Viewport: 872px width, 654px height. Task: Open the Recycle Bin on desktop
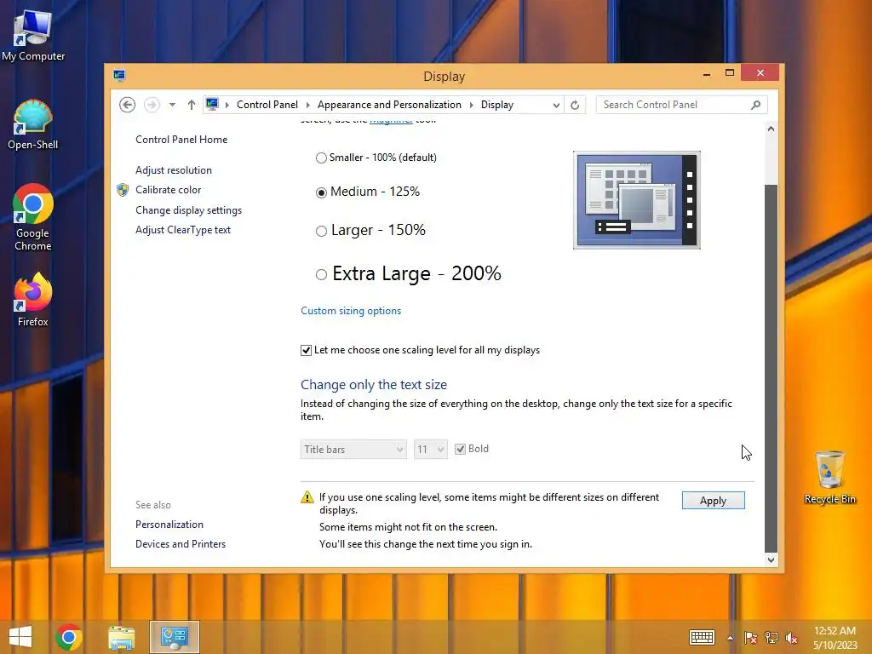pyautogui.click(x=829, y=478)
